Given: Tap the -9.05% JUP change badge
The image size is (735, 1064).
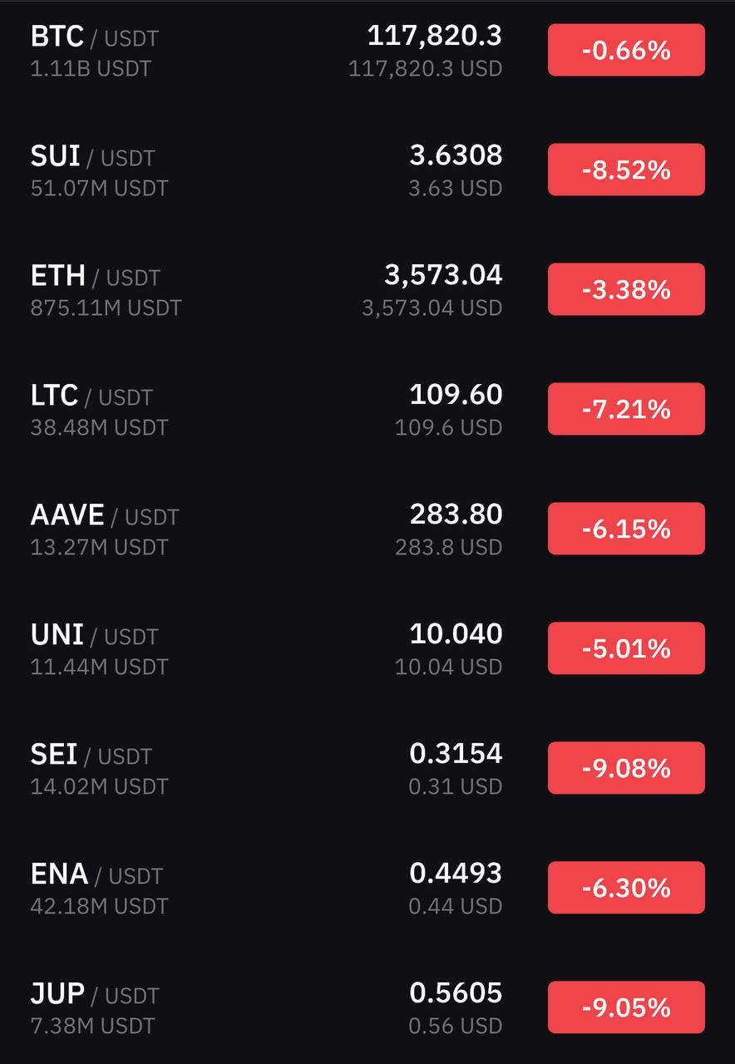Looking at the screenshot, I should [625, 1008].
